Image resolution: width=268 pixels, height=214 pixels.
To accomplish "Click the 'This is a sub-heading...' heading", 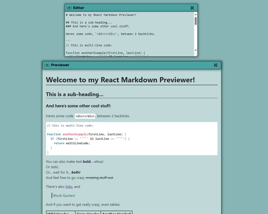I will [75, 94].
